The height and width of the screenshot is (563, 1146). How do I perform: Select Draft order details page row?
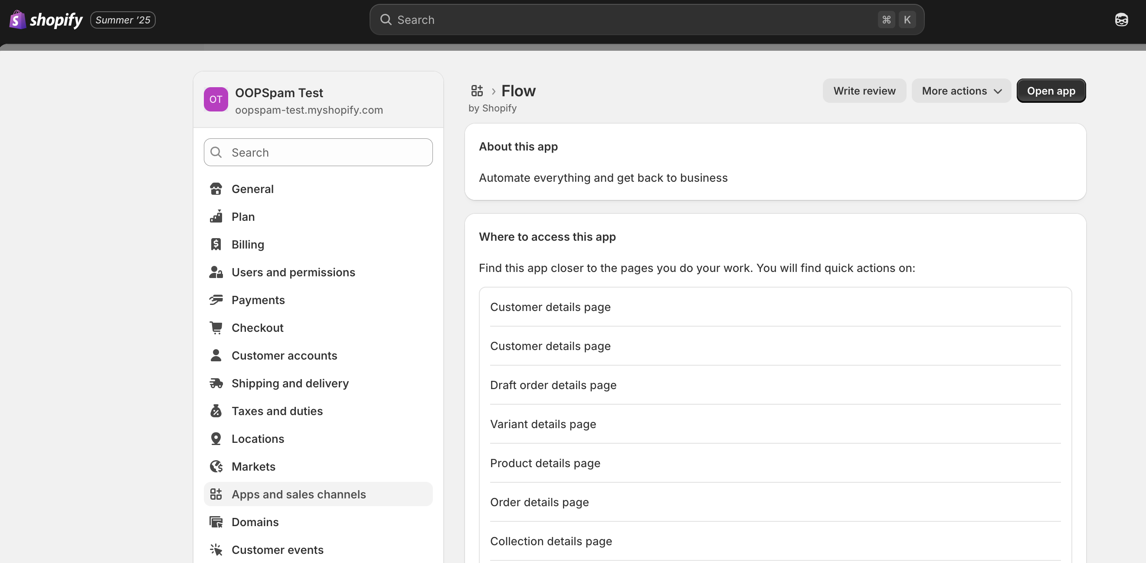coord(775,385)
